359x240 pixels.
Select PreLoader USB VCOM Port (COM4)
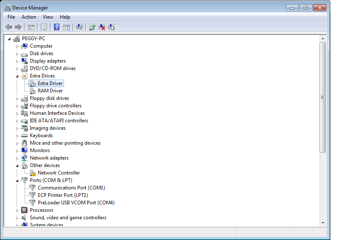76,203
